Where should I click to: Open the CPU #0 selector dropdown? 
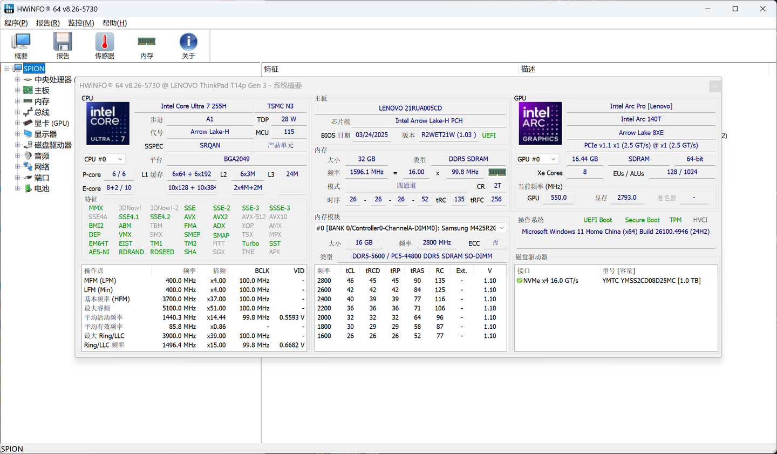(x=104, y=159)
